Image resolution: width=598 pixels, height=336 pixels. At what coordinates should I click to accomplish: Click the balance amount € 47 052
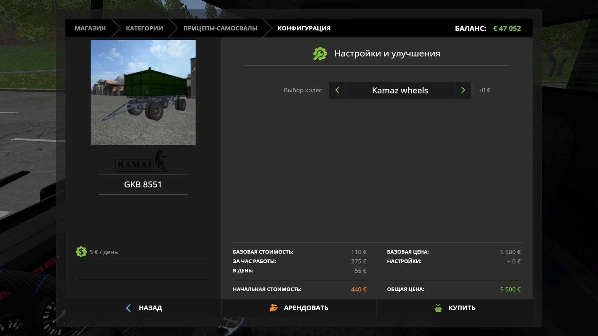[x=507, y=28]
